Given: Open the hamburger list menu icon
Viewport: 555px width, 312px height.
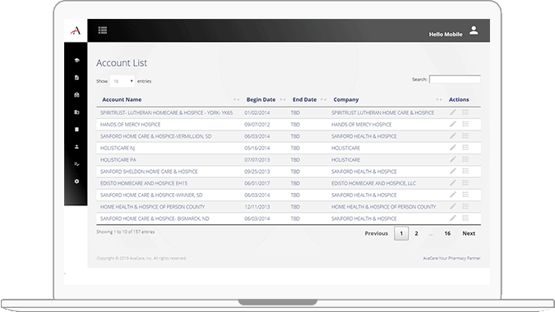Looking at the screenshot, I should click(103, 30).
